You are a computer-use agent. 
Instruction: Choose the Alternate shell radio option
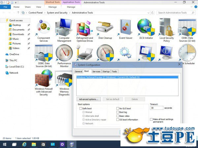(83, 116)
